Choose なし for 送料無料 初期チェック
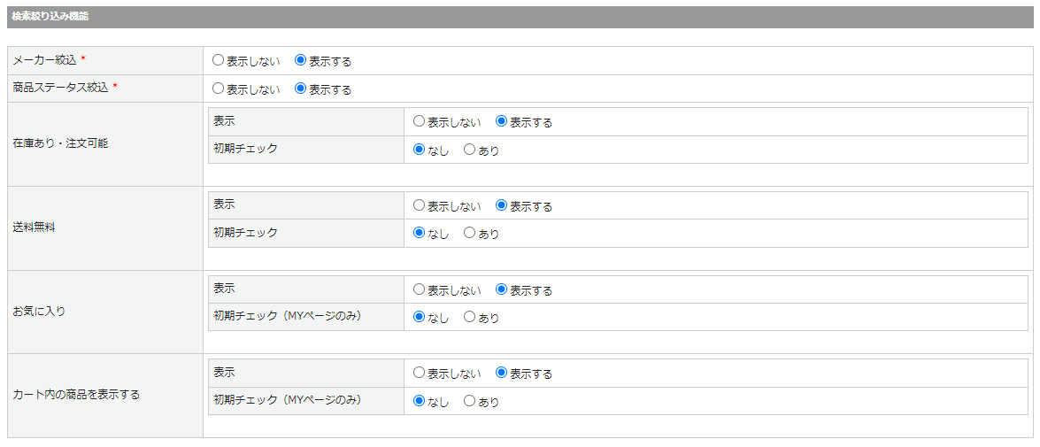This screenshot has width=1040, height=447. point(420,234)
